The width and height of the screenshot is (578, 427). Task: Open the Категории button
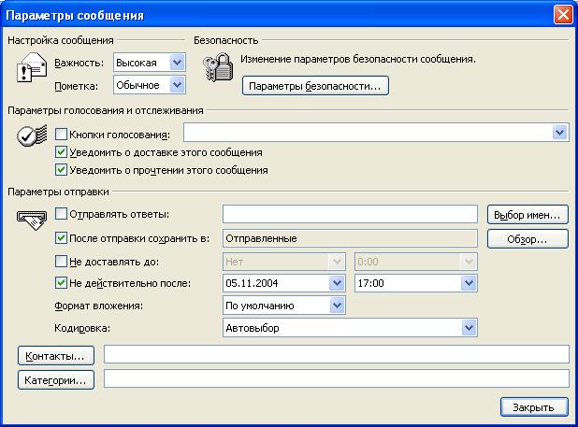pos(56,380)
